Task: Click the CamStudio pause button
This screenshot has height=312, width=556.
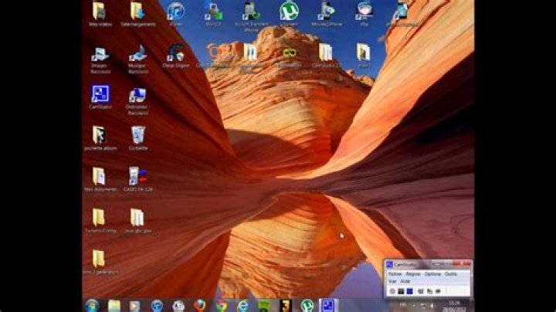Action: (401, 291)
